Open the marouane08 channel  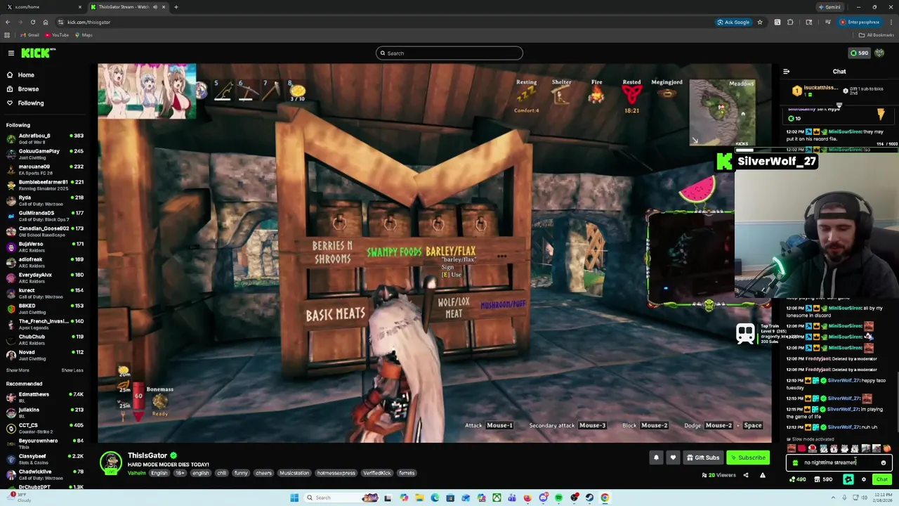[x=45, y=169]
